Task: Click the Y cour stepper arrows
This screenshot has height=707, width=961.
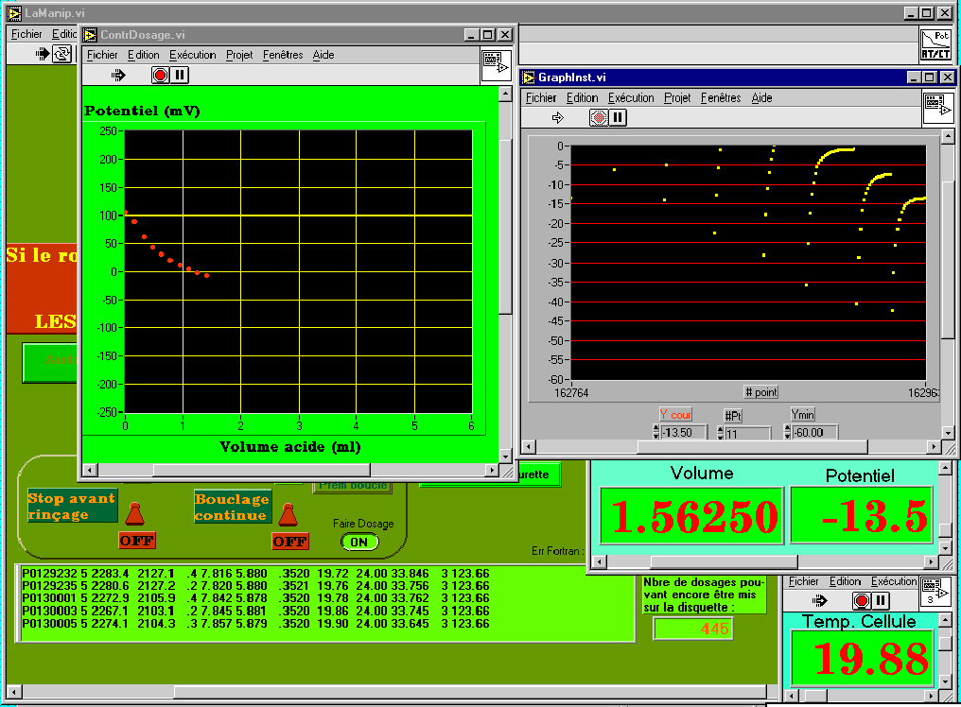Action: coord(657,433)
